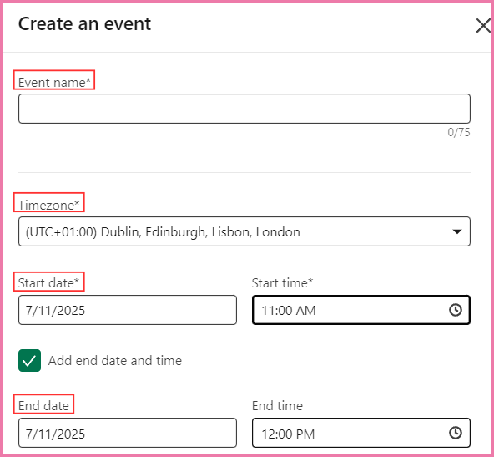Click the "Start date*" label
Image resolution: width=494 pixels, height=457 pixels.
[x=48, y=283]
